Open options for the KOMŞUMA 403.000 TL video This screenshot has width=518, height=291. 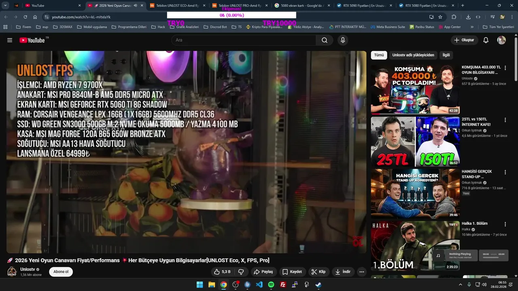[x=505, y=68]
